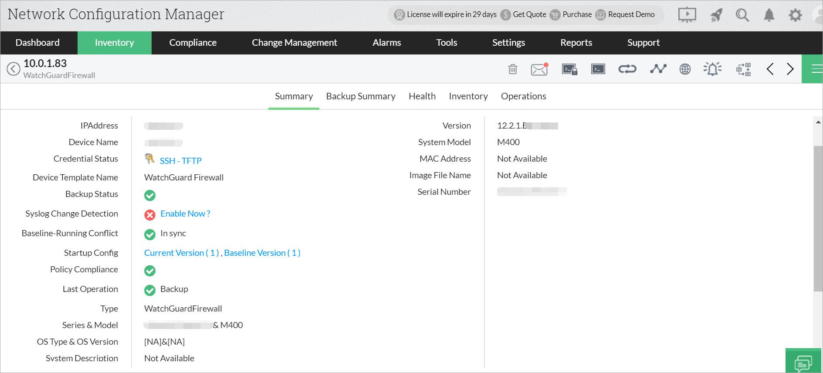This screenshot has height=373, width=823.
Task: Open the Baseline Version (1) link
Action: (262, 253)
